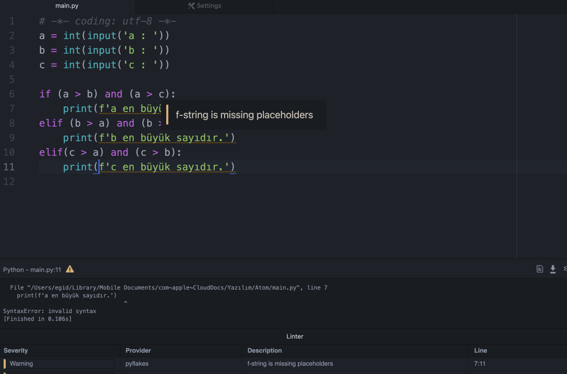Sort linter results by Provider column
The image size is (567, 374).
coord(138,350)
